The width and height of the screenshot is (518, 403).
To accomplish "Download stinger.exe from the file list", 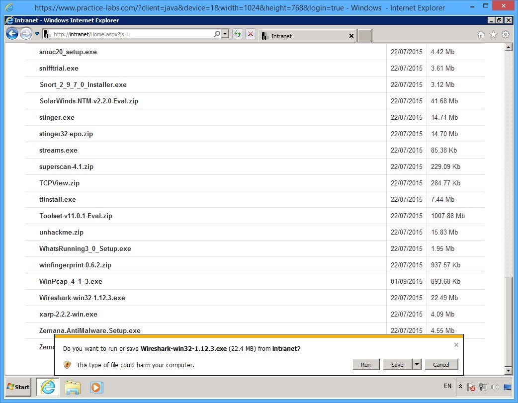I will (57, 117).
